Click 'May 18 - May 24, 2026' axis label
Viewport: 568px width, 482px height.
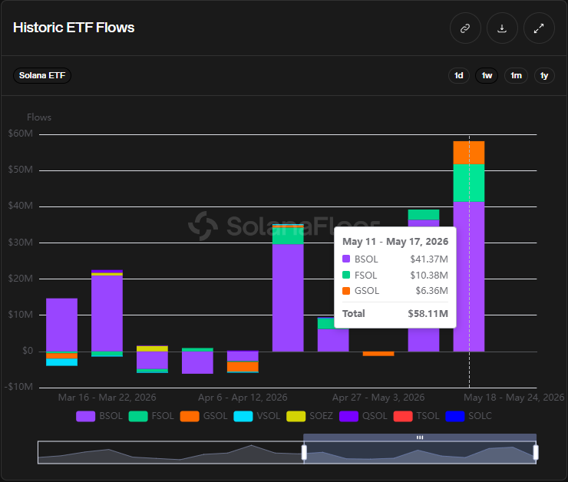pos(514,398)
